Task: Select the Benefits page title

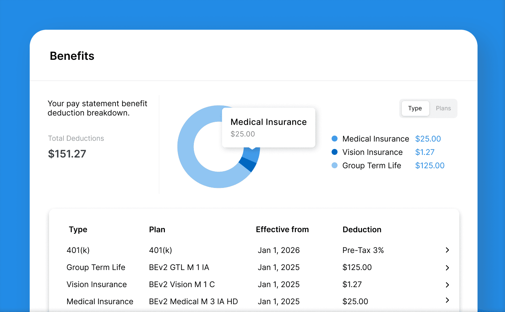Action: 72,56
